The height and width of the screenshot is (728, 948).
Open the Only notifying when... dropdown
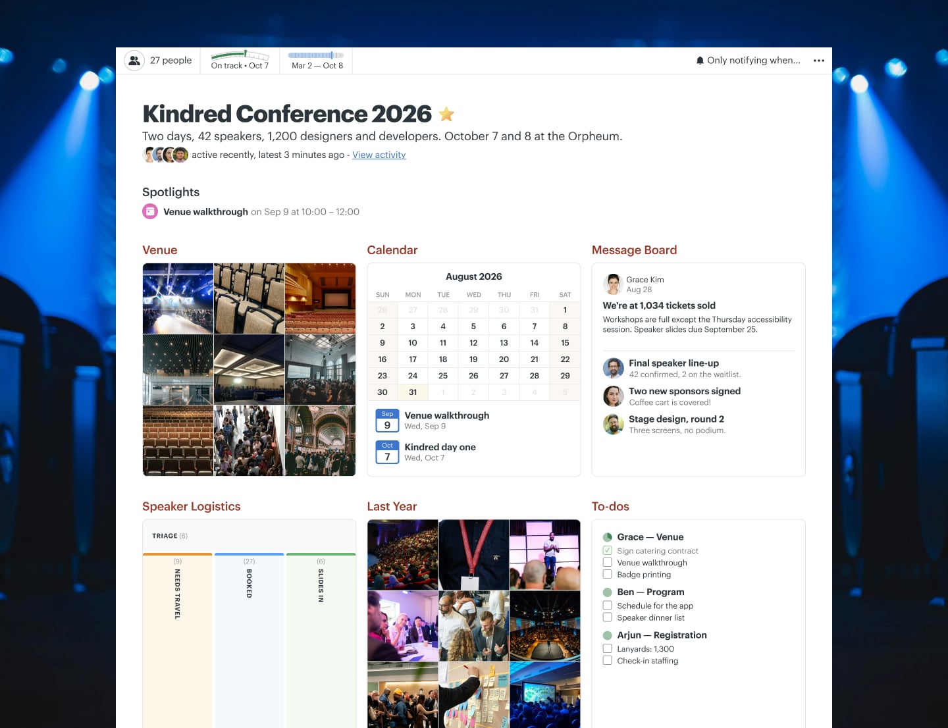(748, 61)
